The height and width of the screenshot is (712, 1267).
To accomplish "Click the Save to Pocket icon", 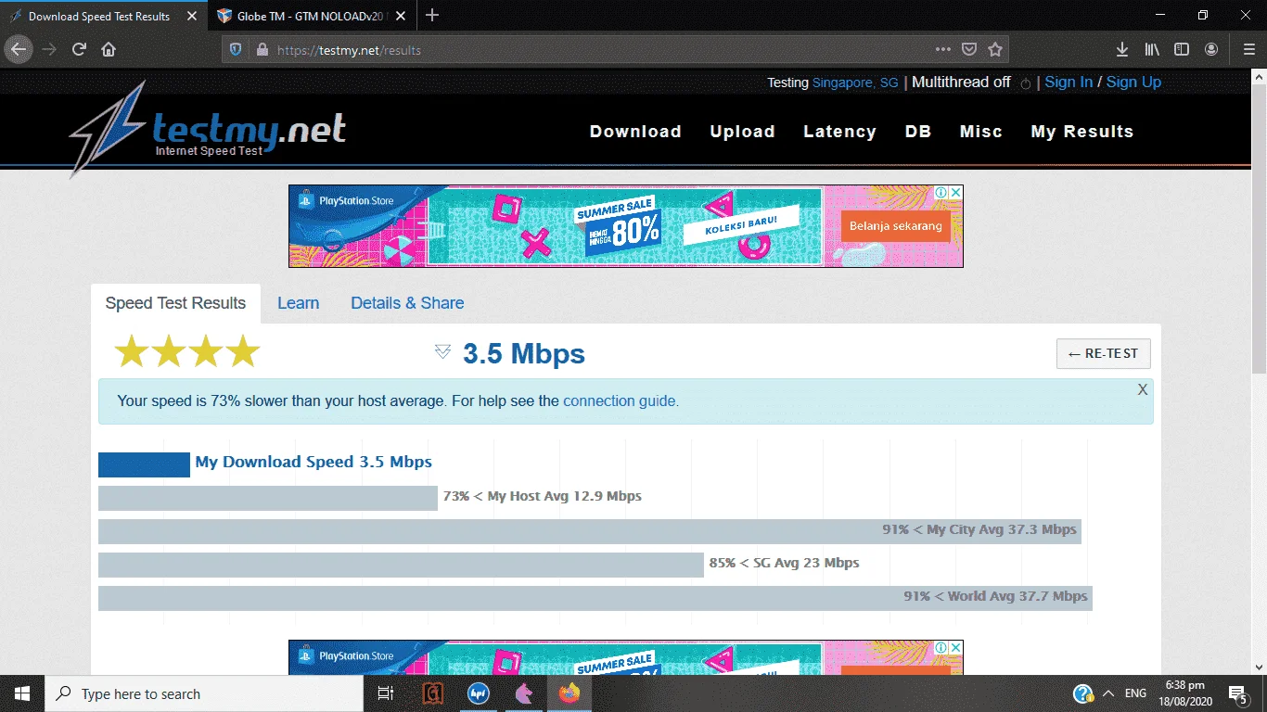I will pos(969,49).
